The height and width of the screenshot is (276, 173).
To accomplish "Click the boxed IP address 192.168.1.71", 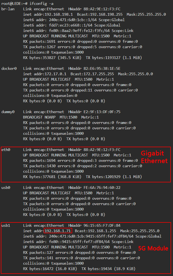I will coord(58,231).
